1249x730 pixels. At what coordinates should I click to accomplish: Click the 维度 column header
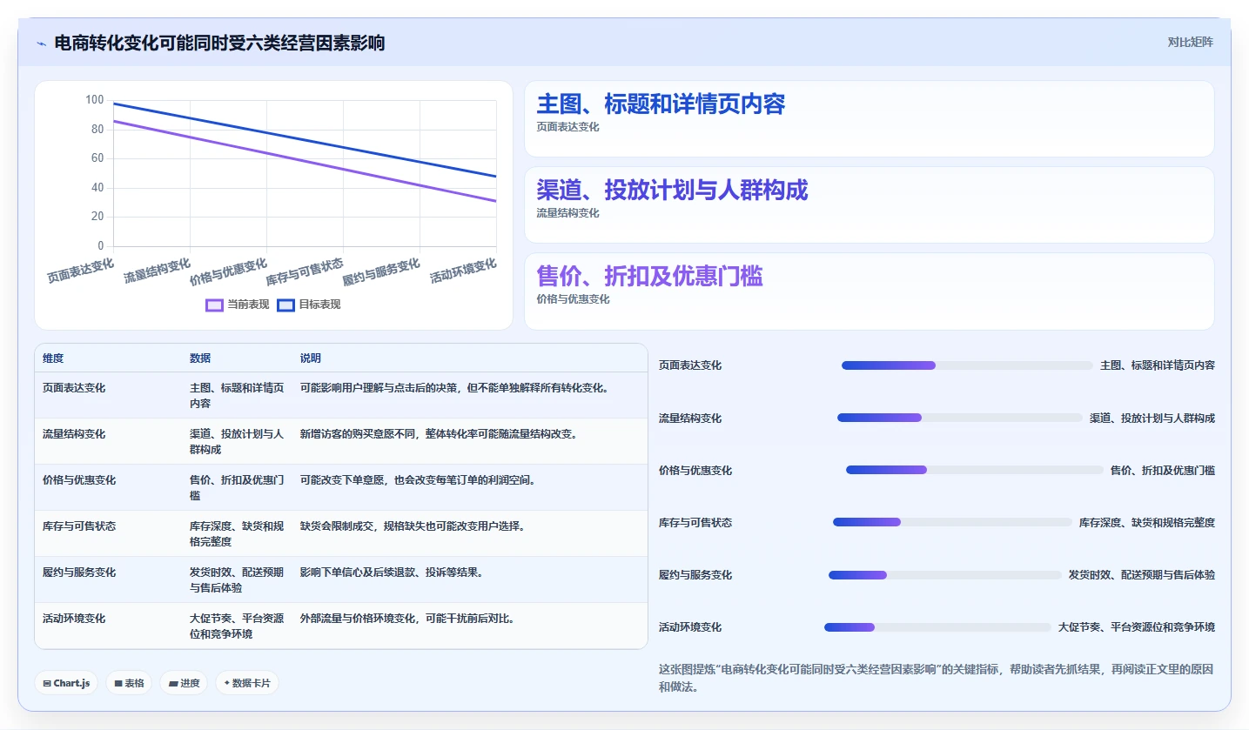pos(53,358)
